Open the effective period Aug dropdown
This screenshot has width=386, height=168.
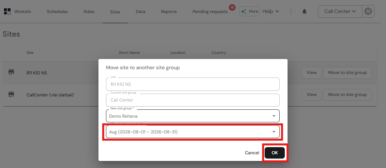coord(193,132)
